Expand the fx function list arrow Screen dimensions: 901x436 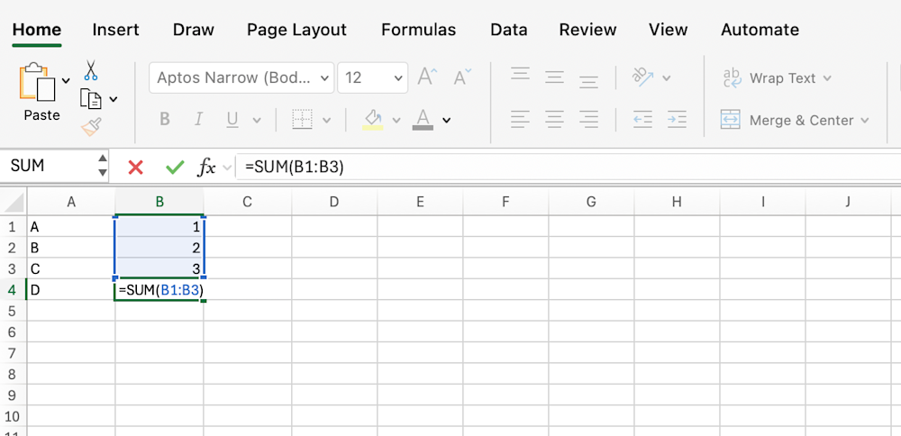pos(226,168)
